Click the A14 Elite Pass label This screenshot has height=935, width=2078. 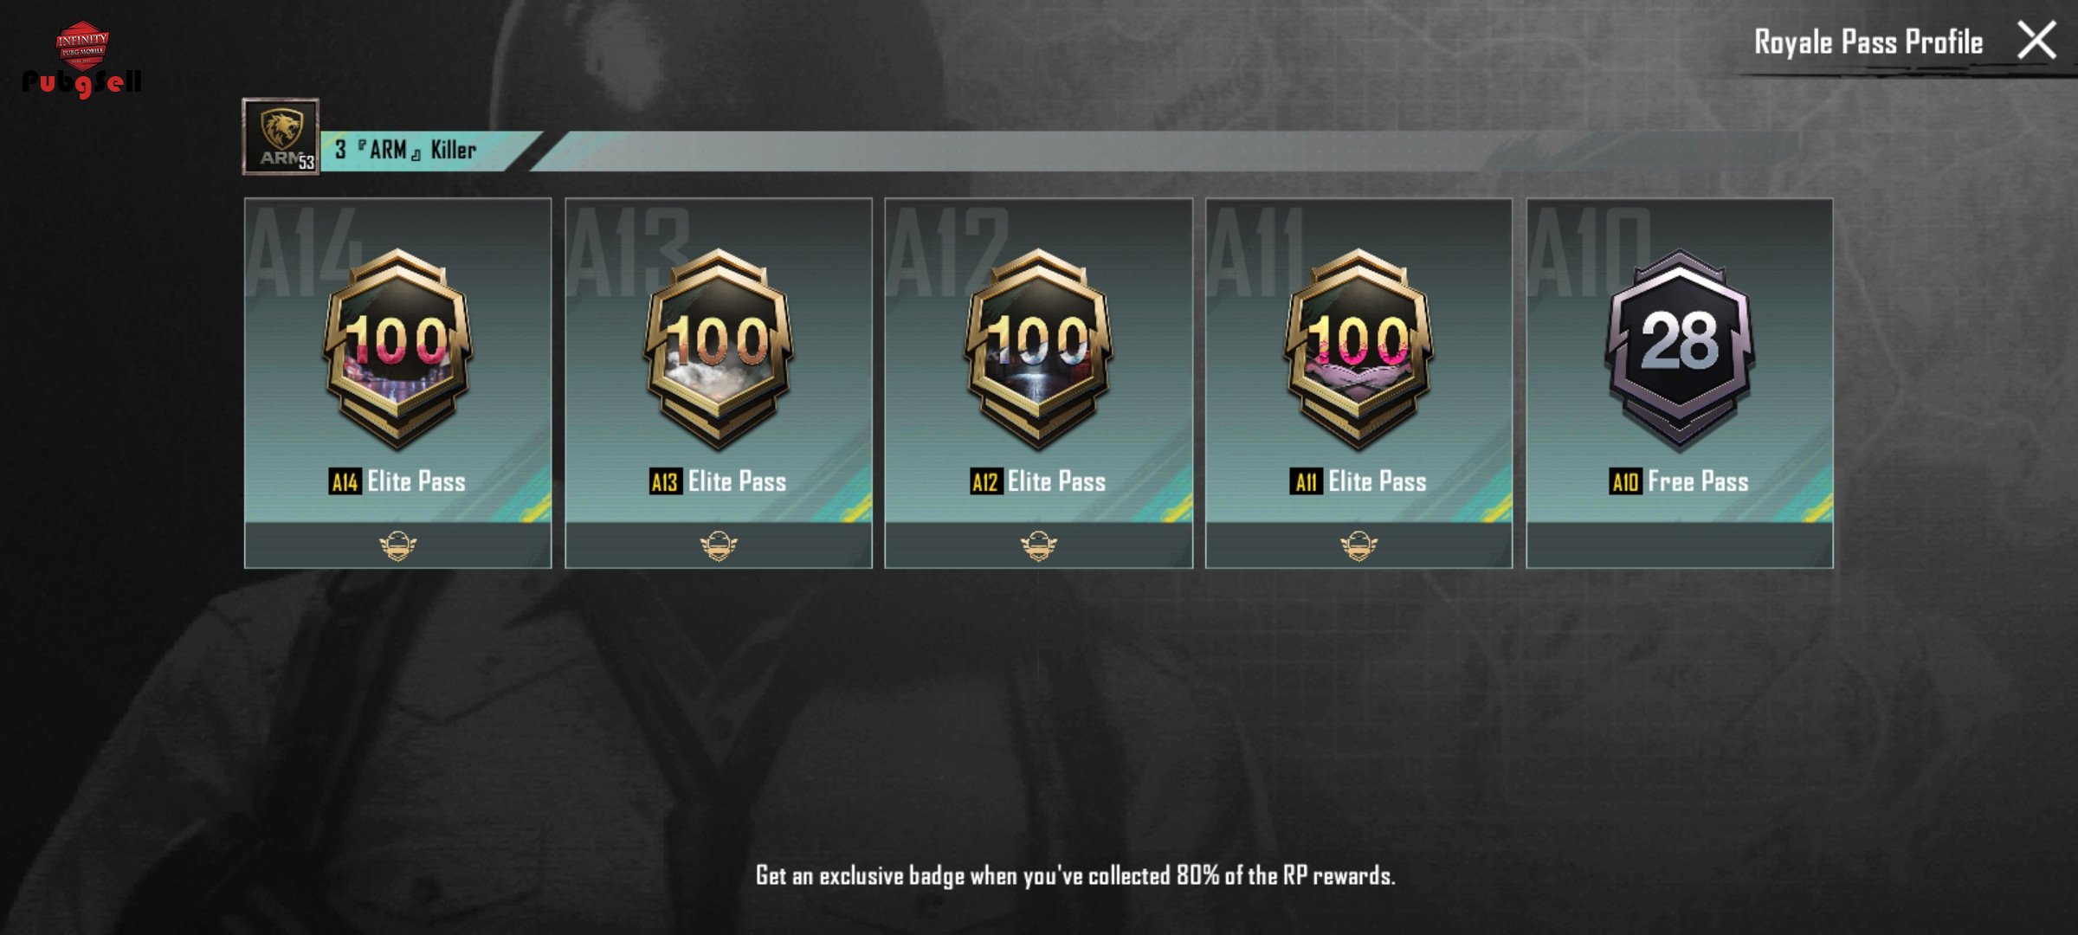coord(397,481)
